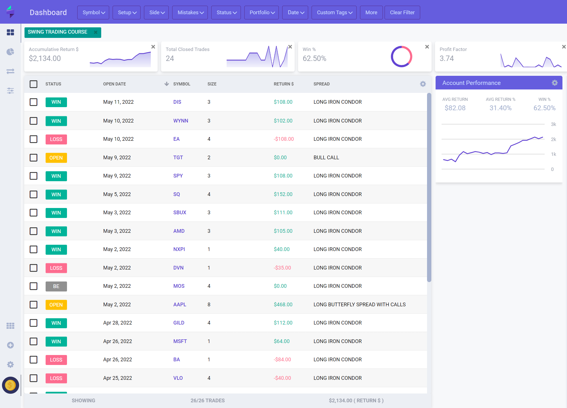
Task: Click the add trade plus icon
Action: tap(10, 345)
